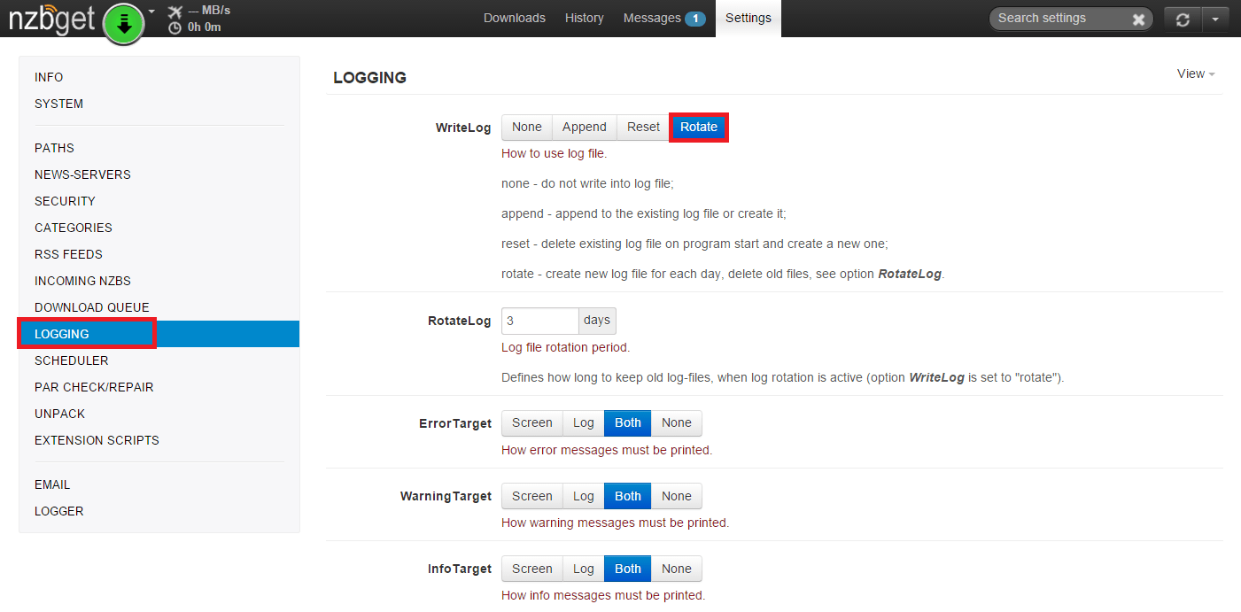
Task: Click the refresh icon button
Action: pyautogui.click(x=1183, y=19)
